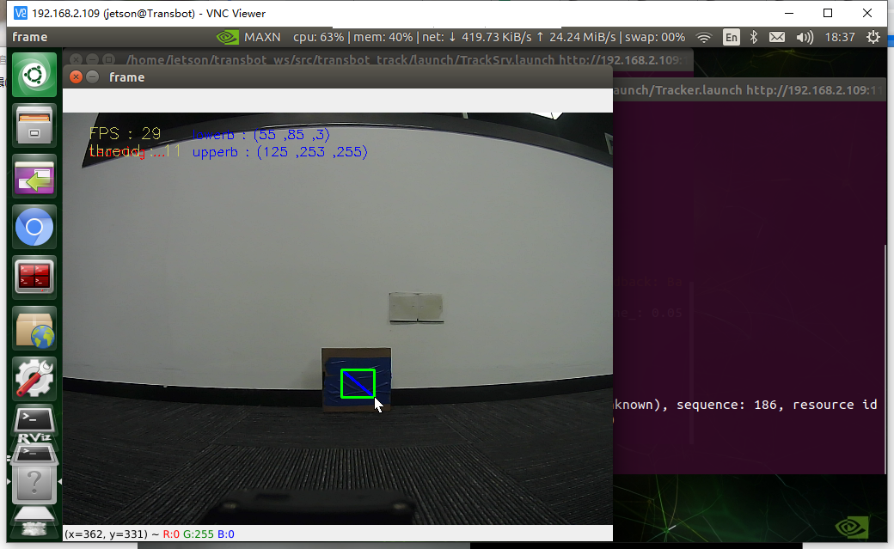Launch the RViz terminal launcher icon
894x549 pixels.
pos(34,450)
